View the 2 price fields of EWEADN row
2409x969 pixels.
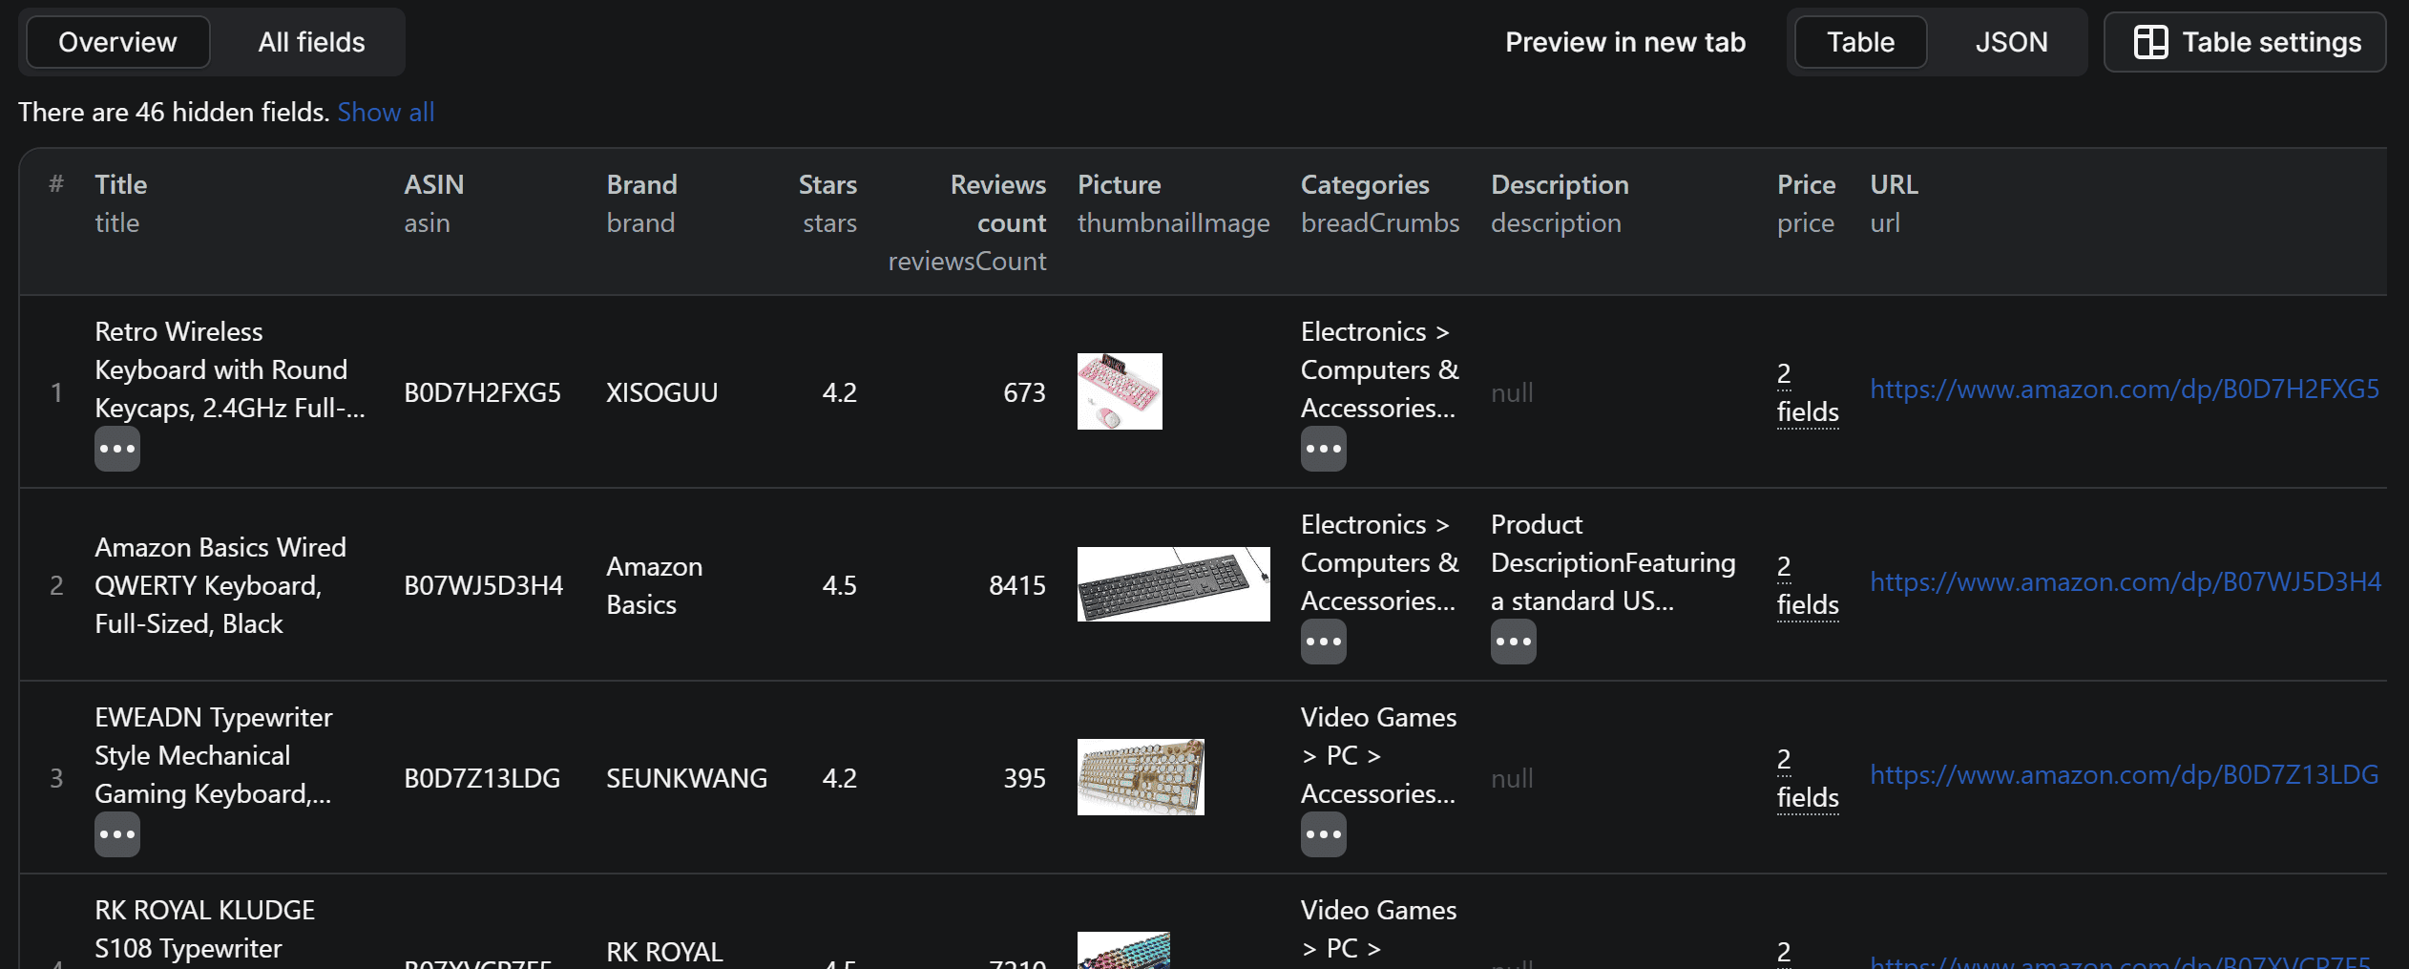click(1807, 777)
